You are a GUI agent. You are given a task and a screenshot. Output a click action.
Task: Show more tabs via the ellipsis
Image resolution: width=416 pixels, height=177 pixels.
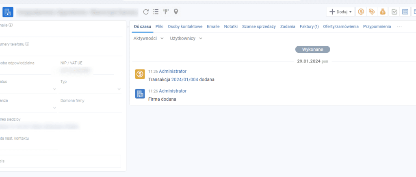click(x=399, y=26)
